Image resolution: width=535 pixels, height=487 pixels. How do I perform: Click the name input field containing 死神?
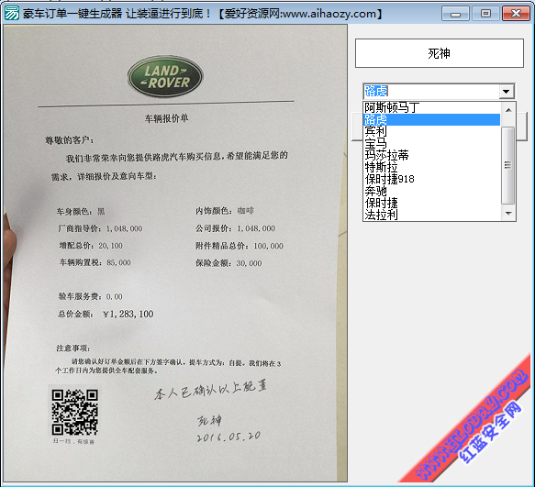click(440, 53)
